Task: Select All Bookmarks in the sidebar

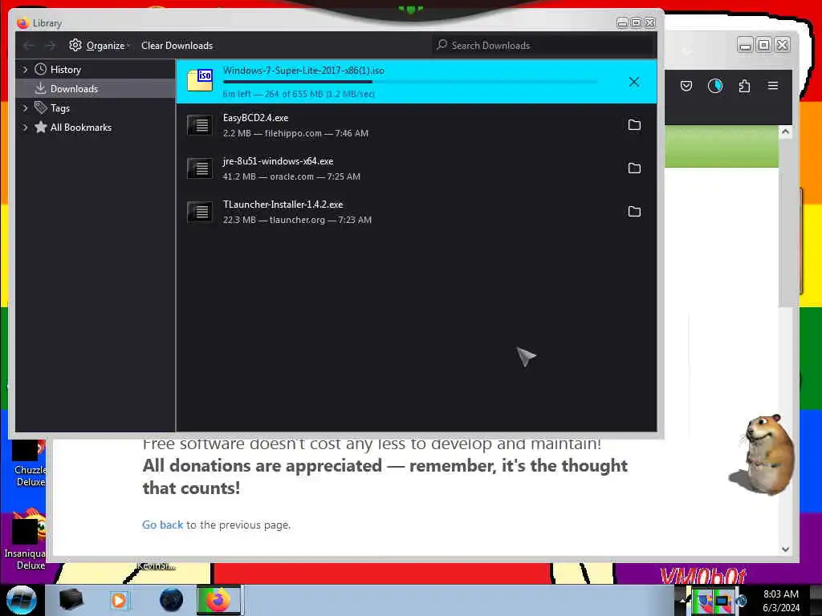Action: coord(81,128)
